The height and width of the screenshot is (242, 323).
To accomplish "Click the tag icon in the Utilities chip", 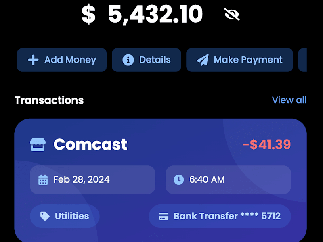I will [45, 216].
